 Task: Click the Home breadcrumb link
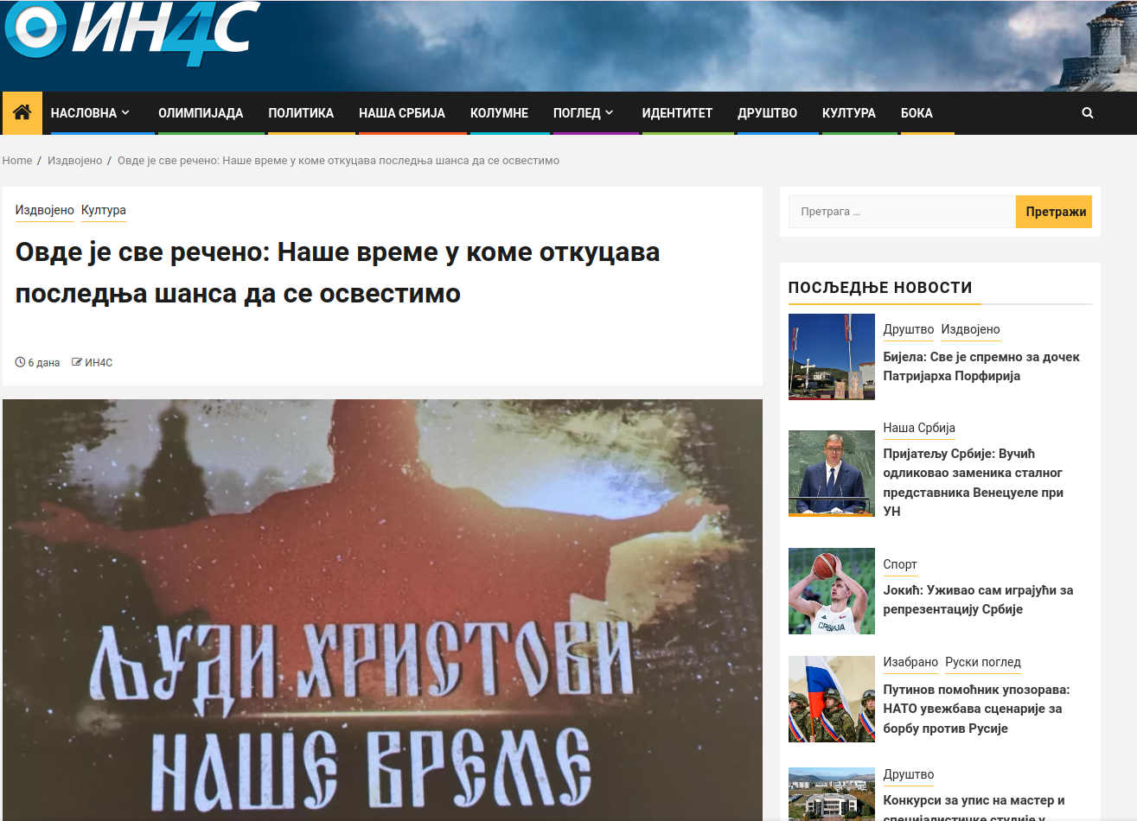(x=17, y=161)
